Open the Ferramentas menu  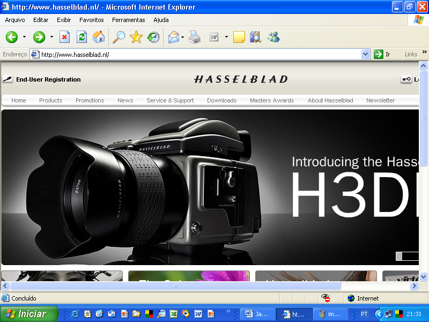point(128,20)
